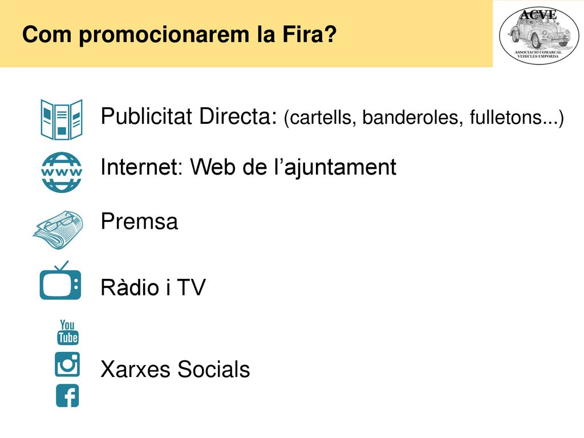Click the Facebook logo icon
584x438 pixels.
click(67, 396)
